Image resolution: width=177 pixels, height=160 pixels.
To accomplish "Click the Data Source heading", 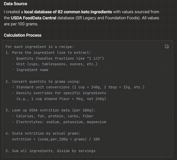I will (16, 4).
